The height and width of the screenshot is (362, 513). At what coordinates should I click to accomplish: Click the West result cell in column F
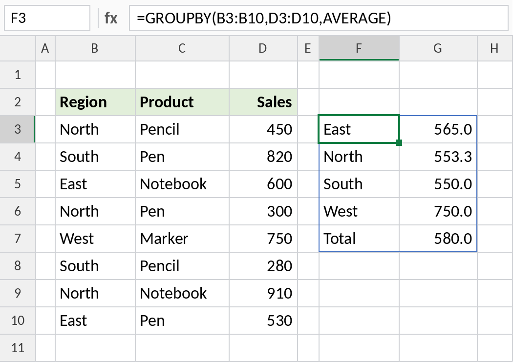click(359, 211)
